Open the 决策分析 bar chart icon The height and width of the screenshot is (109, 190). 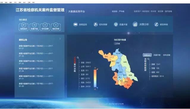click(135, 24)
